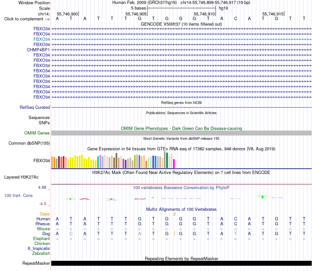Click the SNPs track label
Image resolution: width=312 pixels, height=271 pixels.
coord(44,123)
